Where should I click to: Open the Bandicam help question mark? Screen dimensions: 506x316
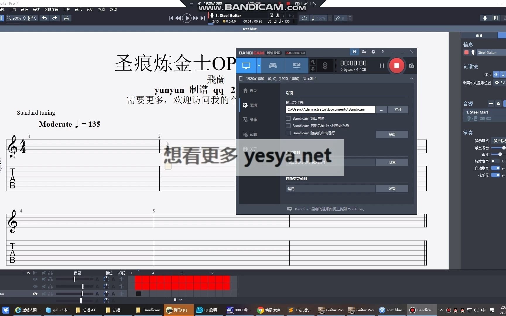(x=382, y=52)
